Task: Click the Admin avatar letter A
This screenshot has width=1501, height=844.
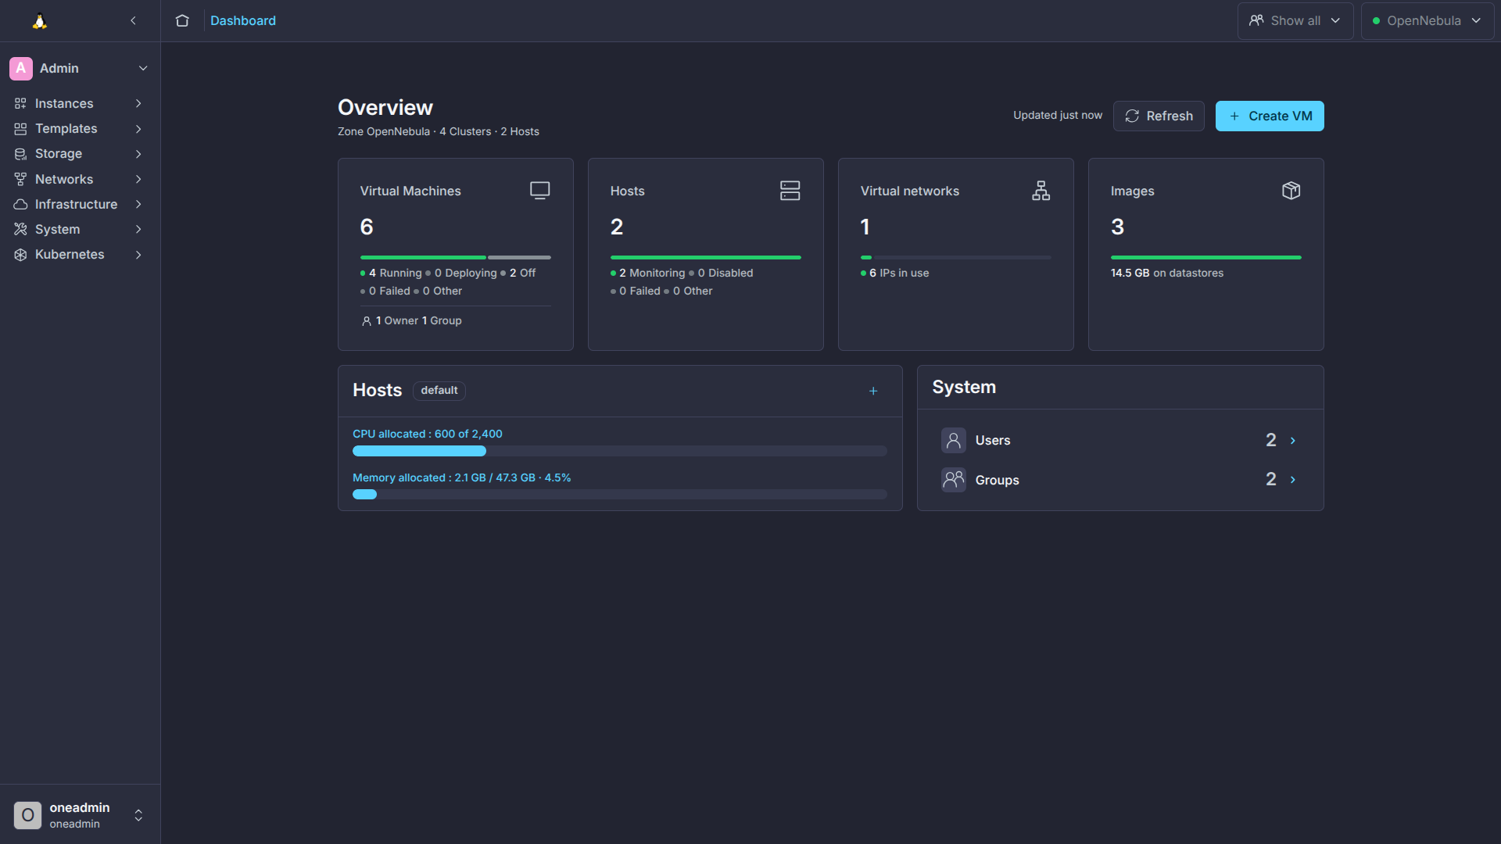Action: 21,69
